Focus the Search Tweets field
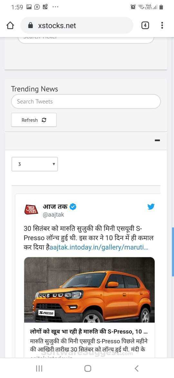 (x=86, y=101)
